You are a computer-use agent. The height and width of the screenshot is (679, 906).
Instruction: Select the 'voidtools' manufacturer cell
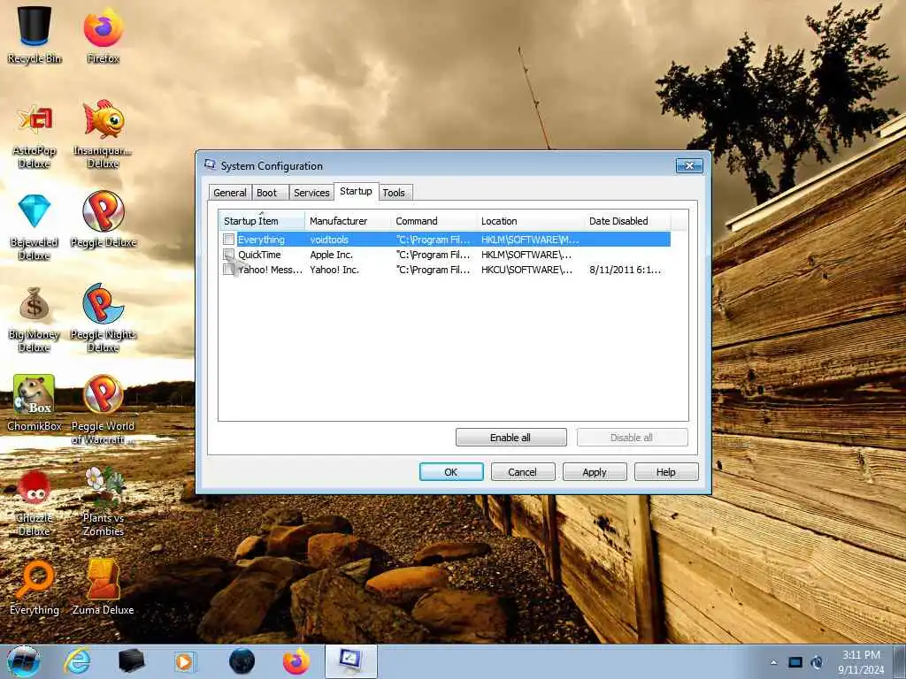(329, 240)
